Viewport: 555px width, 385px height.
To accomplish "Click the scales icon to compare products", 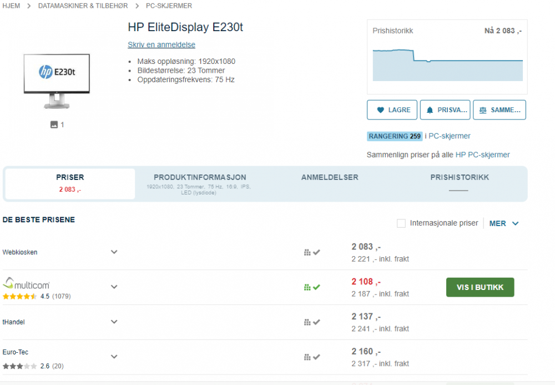I will [483, 110].
